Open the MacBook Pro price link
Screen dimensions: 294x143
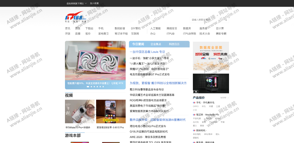coord(212,115)
